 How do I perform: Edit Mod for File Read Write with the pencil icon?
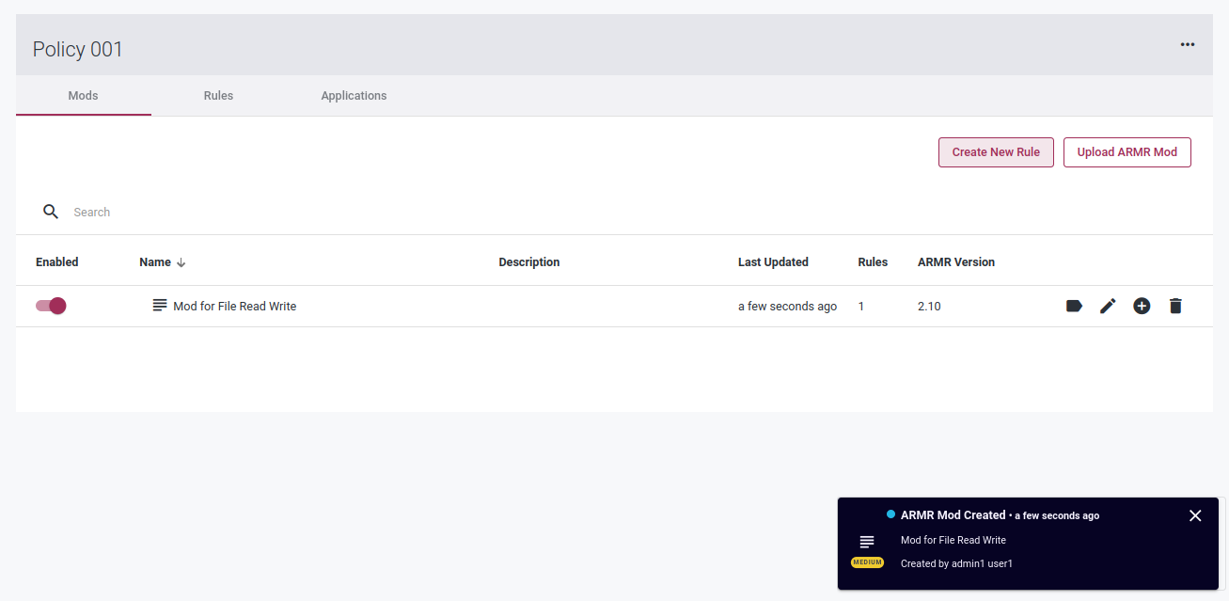(x=1108, y=306)
